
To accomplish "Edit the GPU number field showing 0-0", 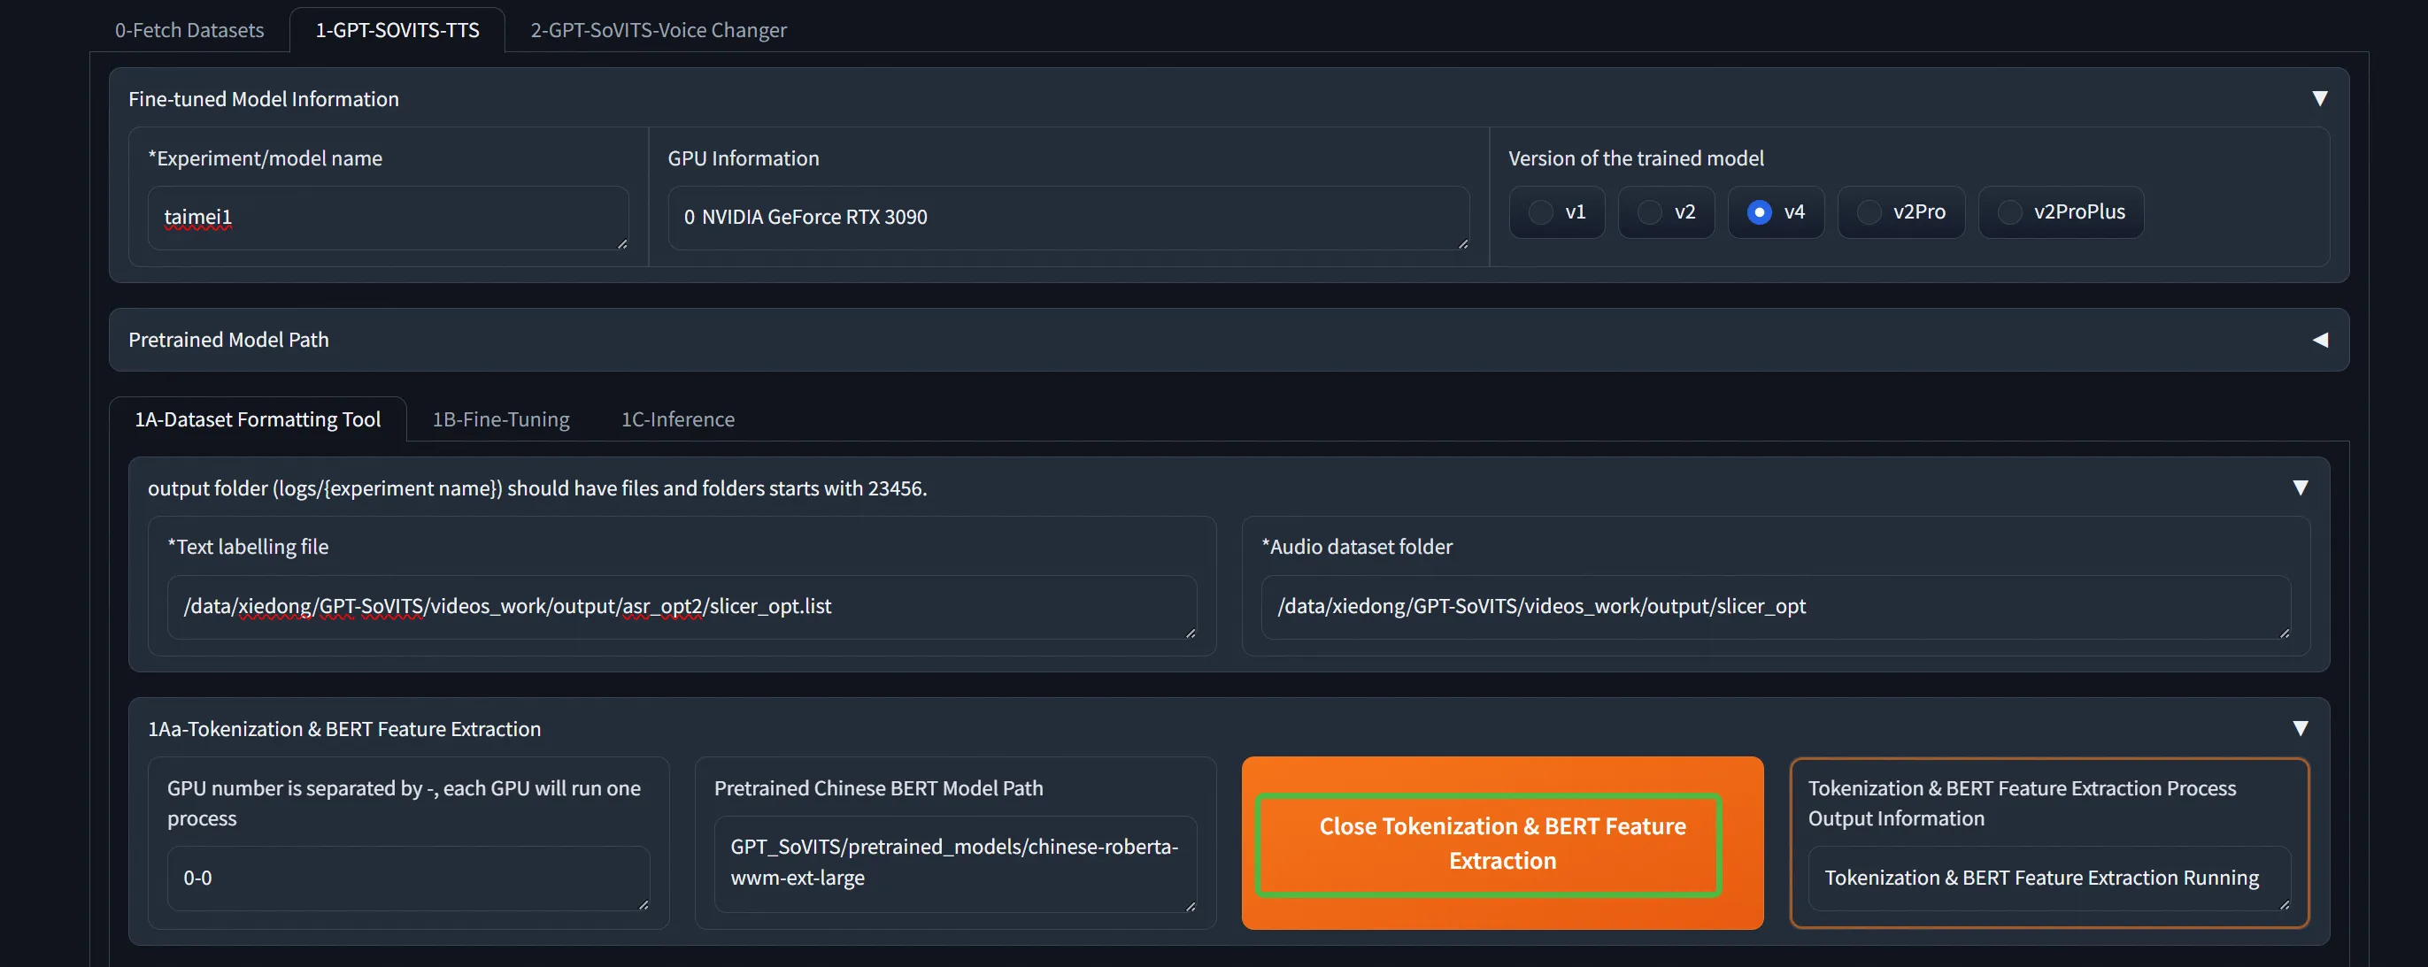I will tap(407, 879).
